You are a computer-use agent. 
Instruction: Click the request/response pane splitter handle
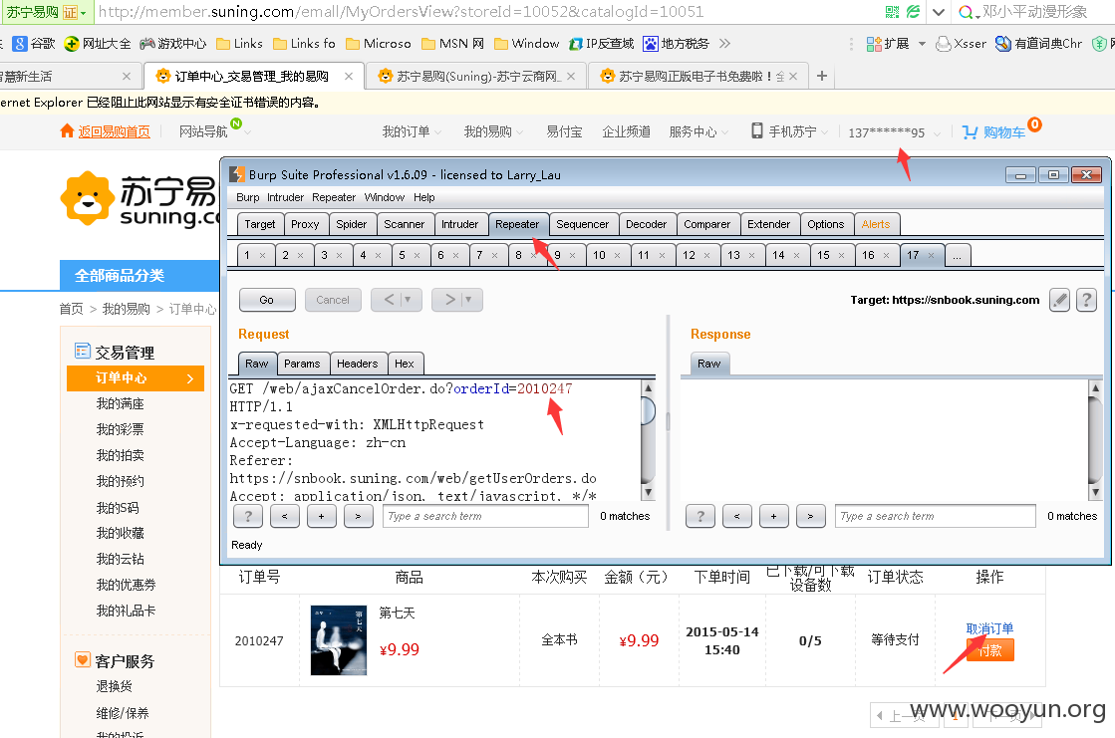(668, 422)
